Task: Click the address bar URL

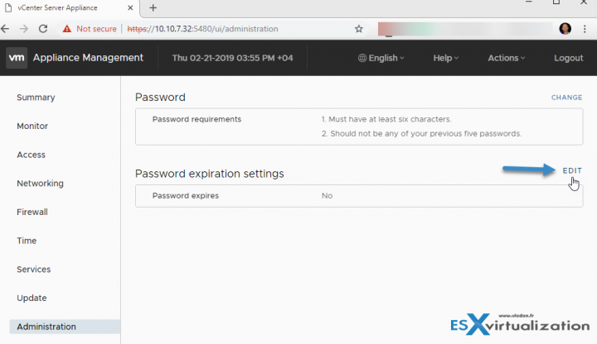Action: (202, 29)
